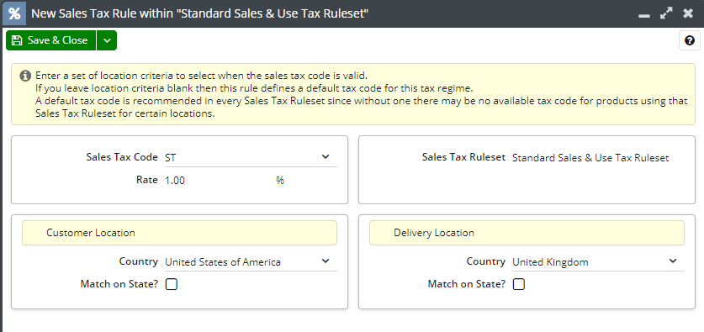704x332 pixels.
Task: Close the New Sales Tax Rule window
Action: coord(688,13)
